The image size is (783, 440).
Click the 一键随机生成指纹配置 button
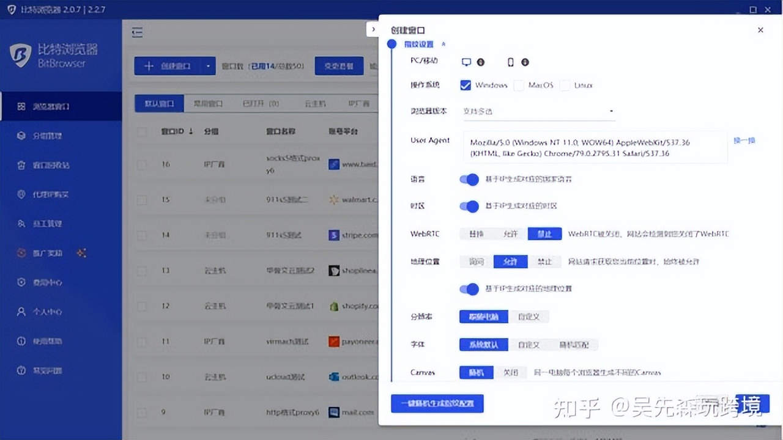(x=437, y=403)
